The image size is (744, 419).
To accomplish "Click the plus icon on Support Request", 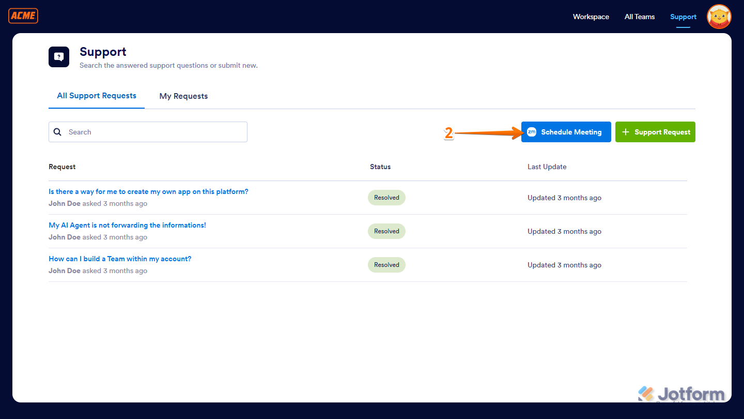I will point(626,132).
